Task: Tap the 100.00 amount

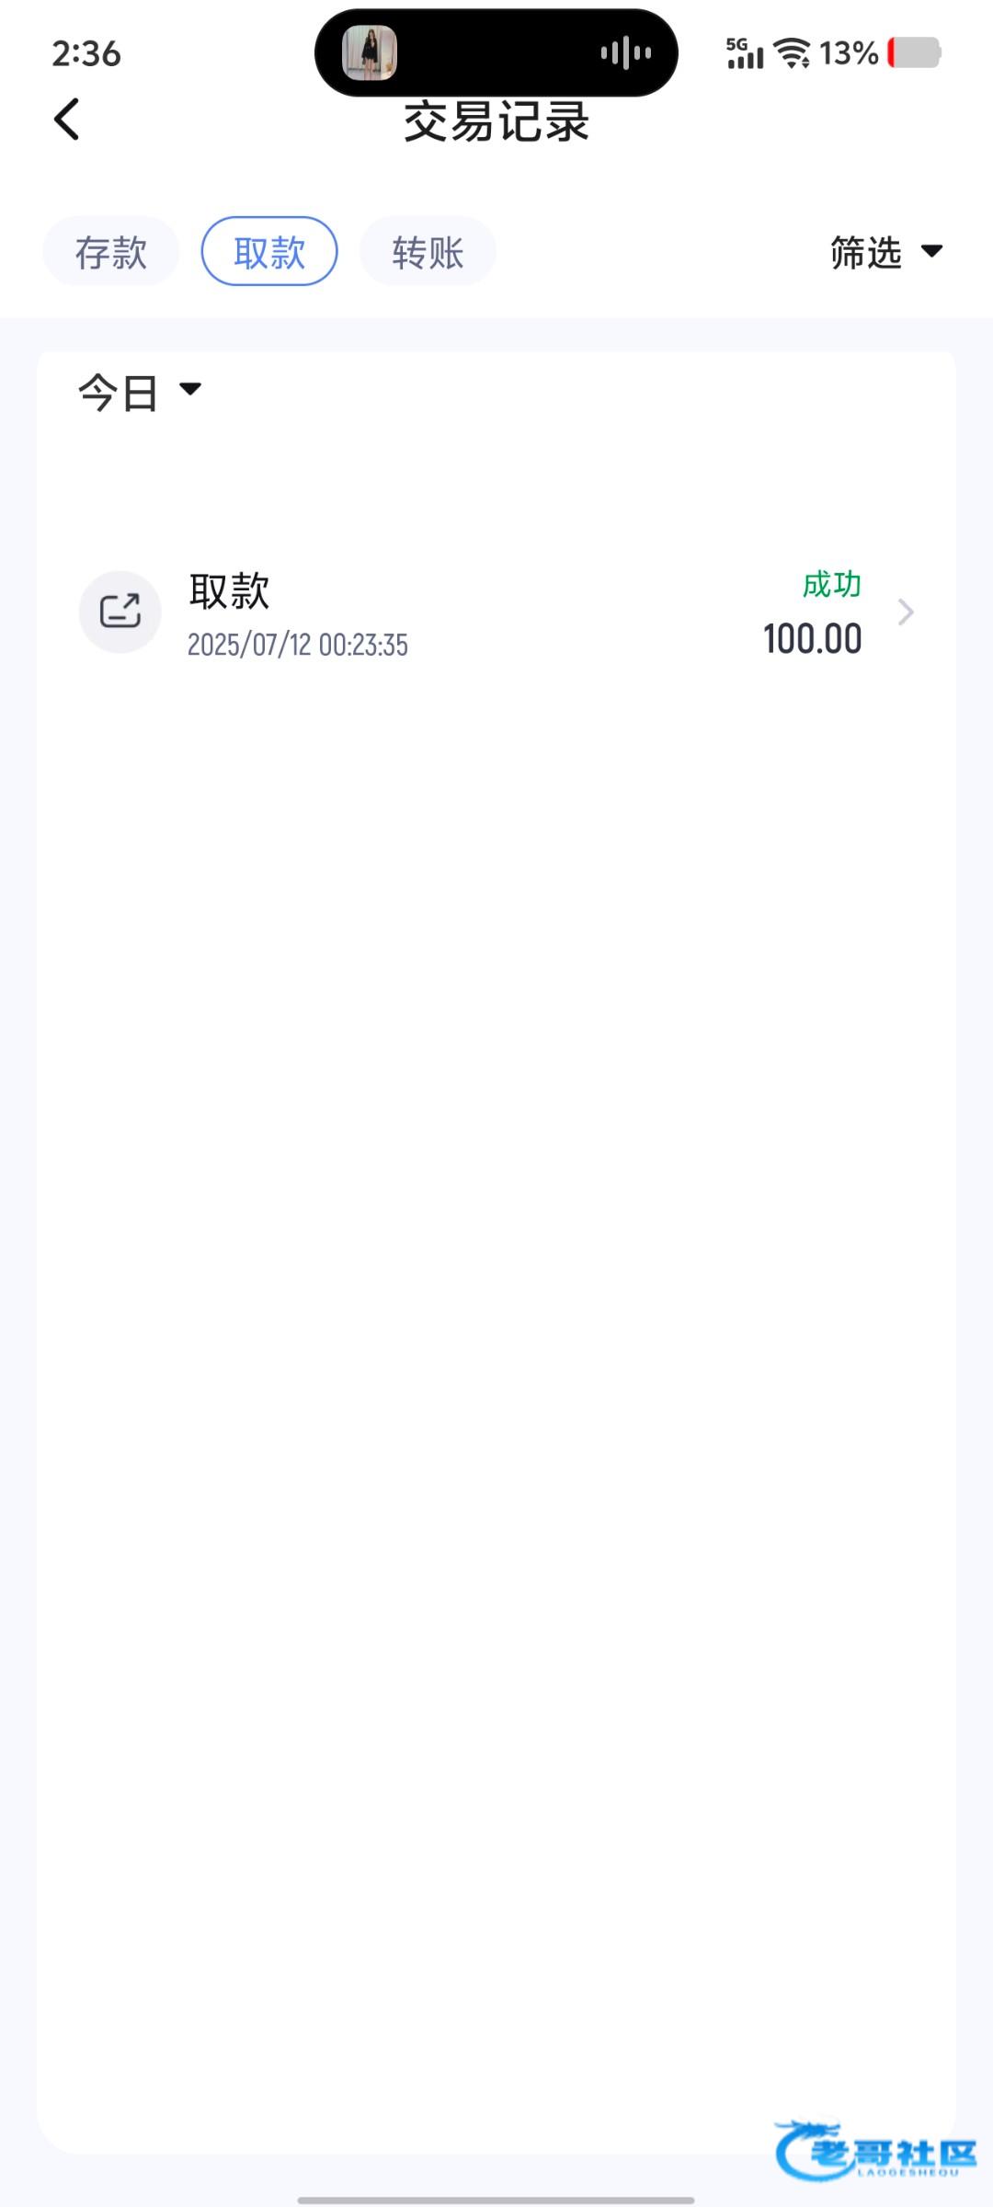Action: (x=812, y=639)
